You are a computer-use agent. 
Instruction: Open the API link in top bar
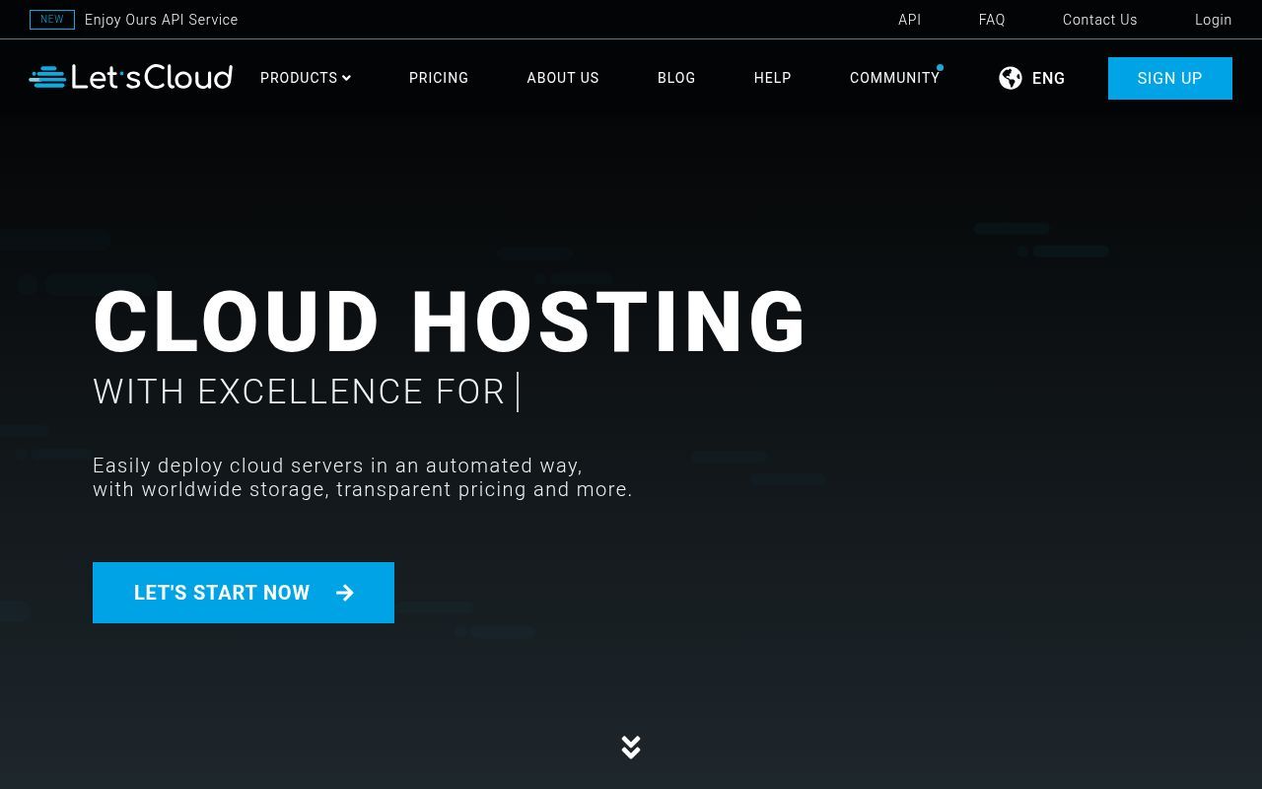pos(910,20)
